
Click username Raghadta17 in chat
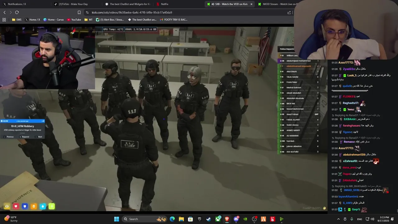pyautogui.click(x=350, y=103)
